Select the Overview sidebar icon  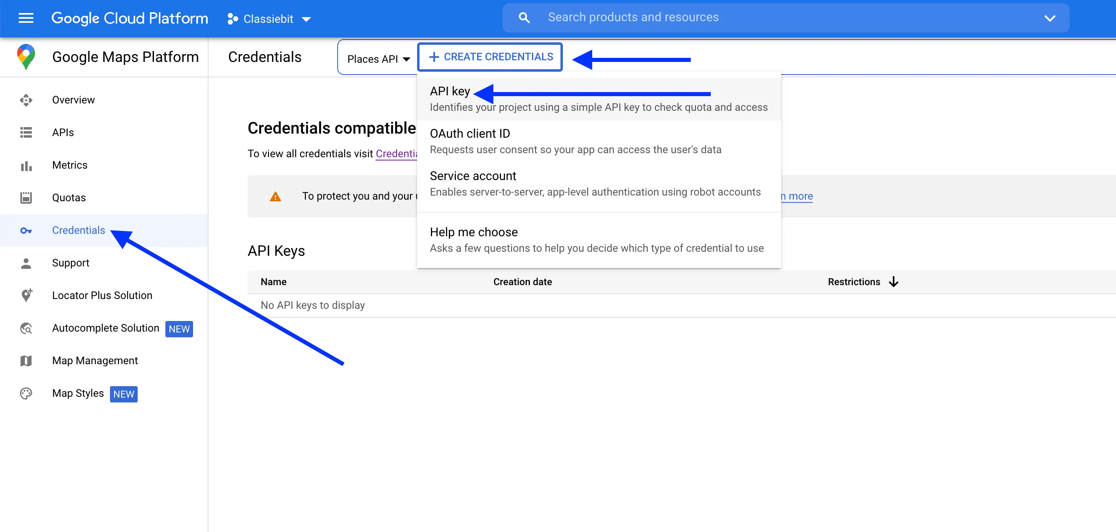(26, 100)
